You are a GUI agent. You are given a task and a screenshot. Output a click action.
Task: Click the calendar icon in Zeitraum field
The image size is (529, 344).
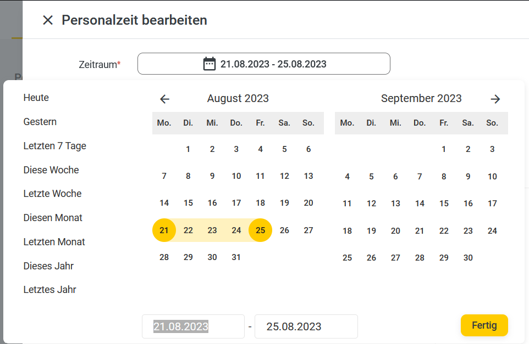point(209,64)
